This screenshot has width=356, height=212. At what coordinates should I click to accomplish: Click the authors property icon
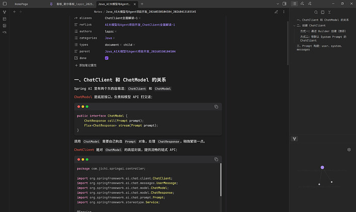[x=76, y=31]
